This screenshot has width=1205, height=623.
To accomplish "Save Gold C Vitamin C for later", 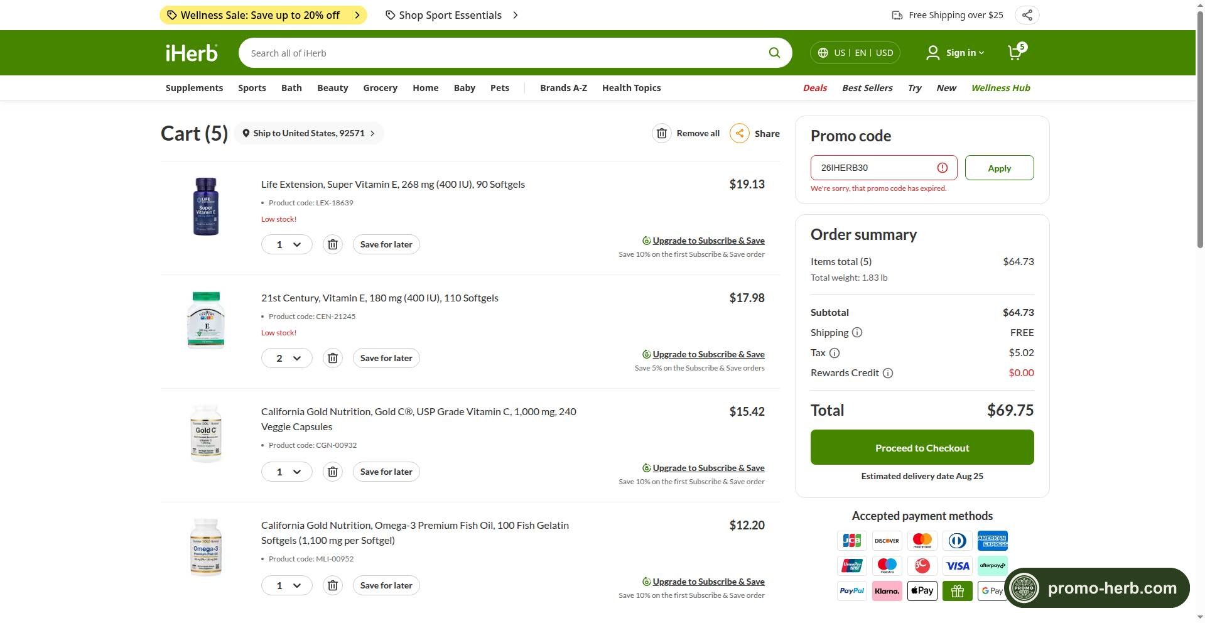I will pyautogui.click(x=386, y=472).
